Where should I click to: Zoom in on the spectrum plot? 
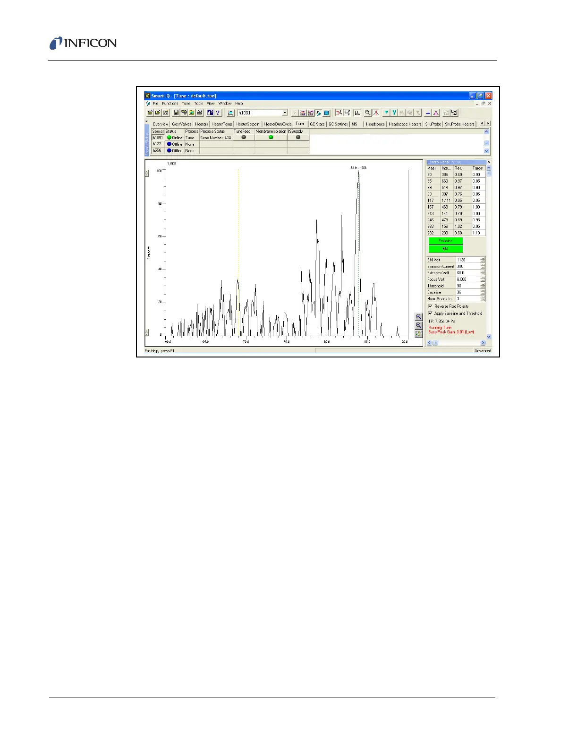pos(418,317)
